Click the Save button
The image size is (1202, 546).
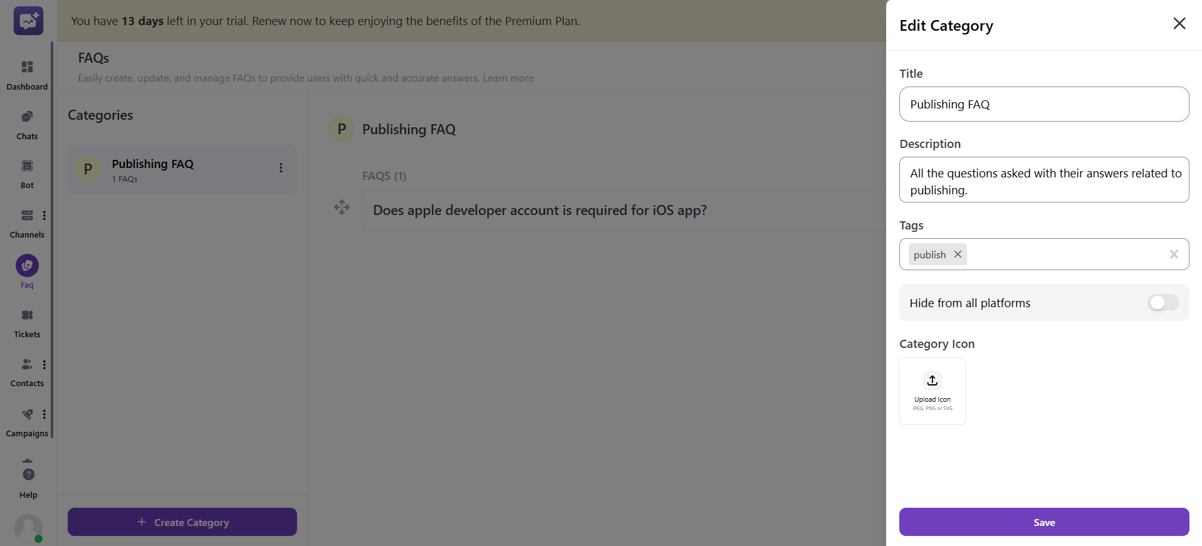pos(1043,522)
